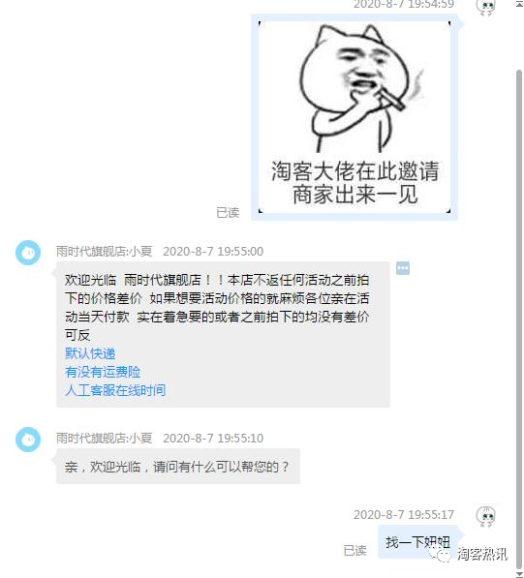The height and width of the screenshot is (578, 524).
Task: Click the 亲，欢迎光临 greeting message bubble
Action: point(178,467)
